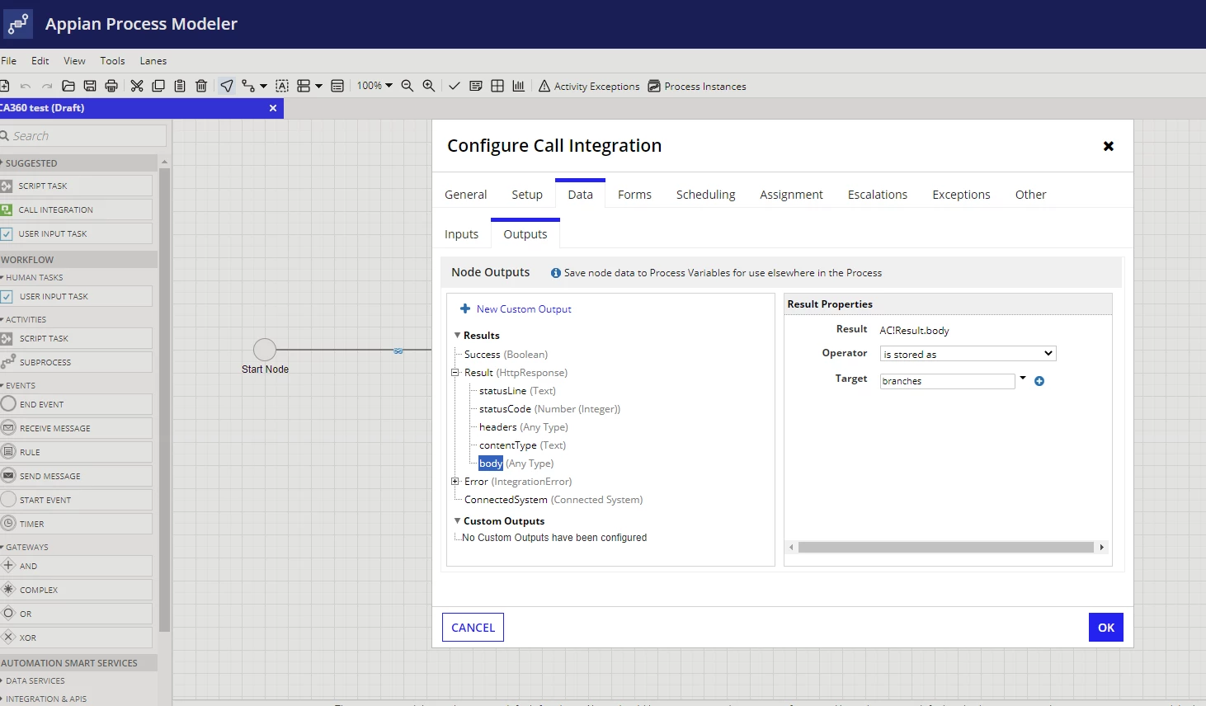Zoom in using the plus magnifier
1206x706 pixels.
[x=429, y=86]
